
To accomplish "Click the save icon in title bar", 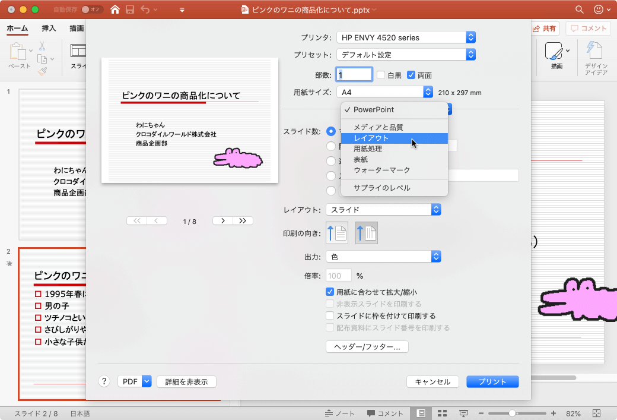I will click(130, 10).
